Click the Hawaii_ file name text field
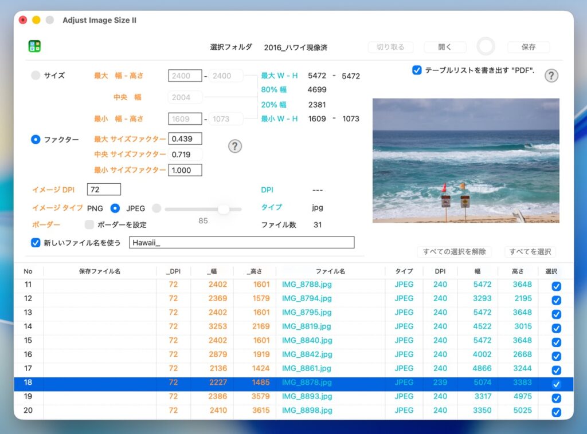Image resolution: width=587 pixels, height=434 pixels. point(242,242)
